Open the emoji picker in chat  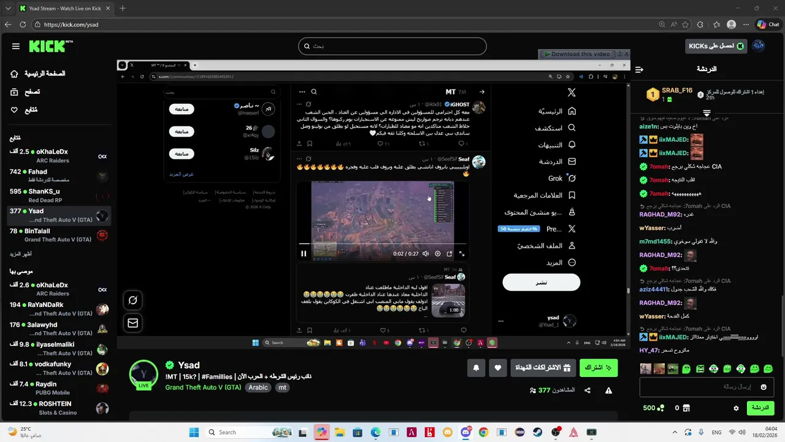(x=764, y=387)
